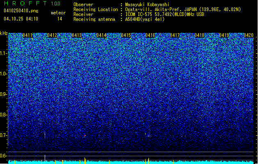258x164 pixels.
Task: Click the 0.8 kHz axis label
Action: pos(4,115)
